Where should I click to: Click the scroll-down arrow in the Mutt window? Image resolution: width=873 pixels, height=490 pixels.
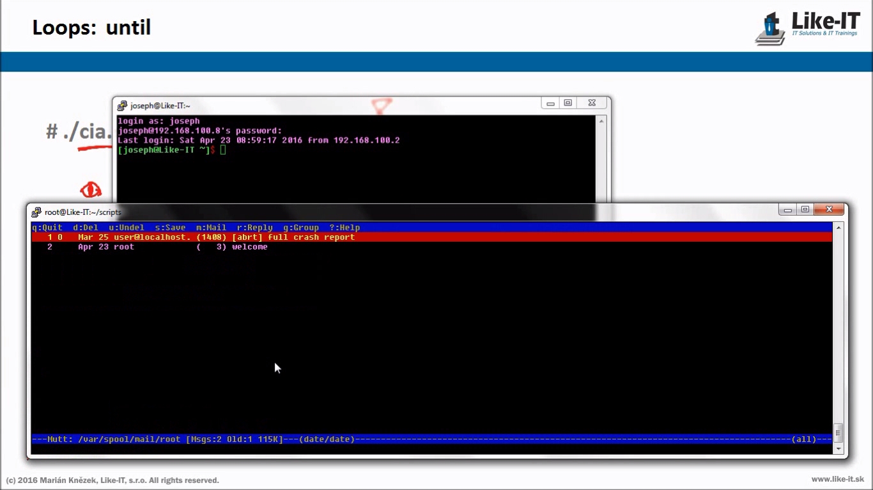(838, 449)
